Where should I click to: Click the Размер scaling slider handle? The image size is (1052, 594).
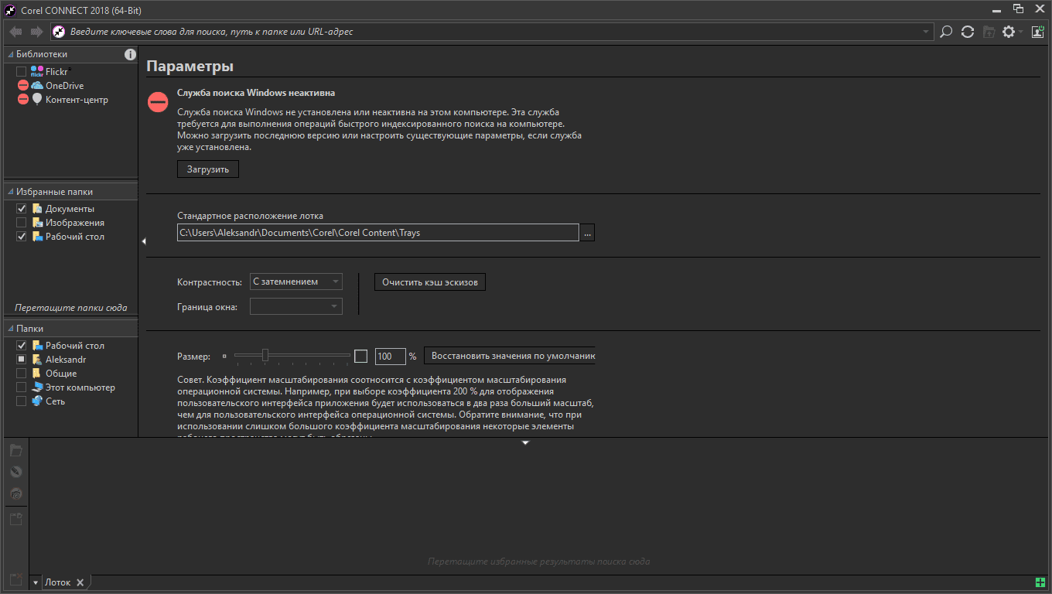265,355
